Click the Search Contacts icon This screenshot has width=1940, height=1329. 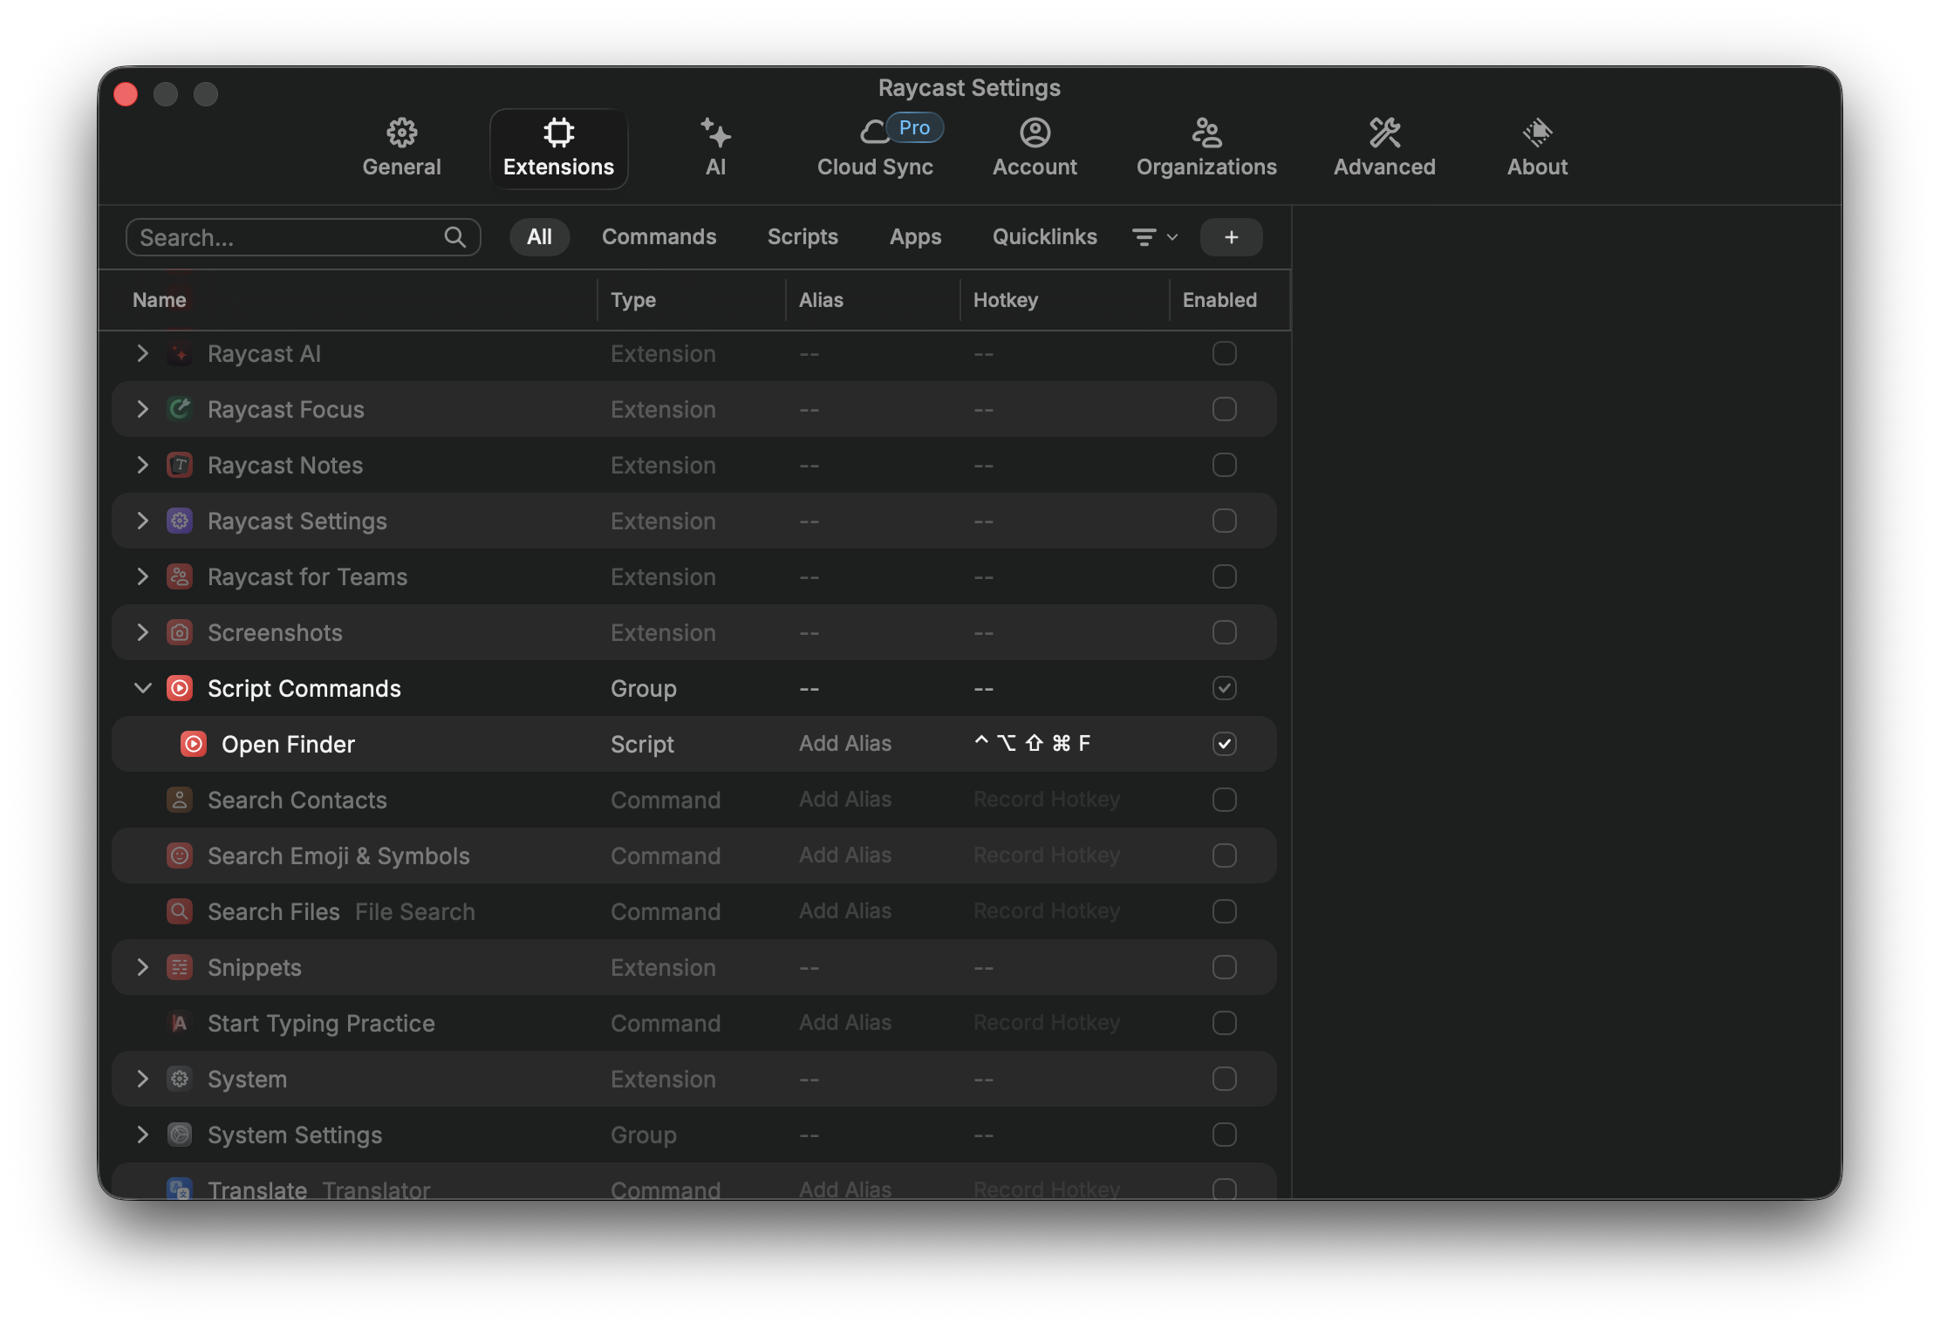pos(180,800)
